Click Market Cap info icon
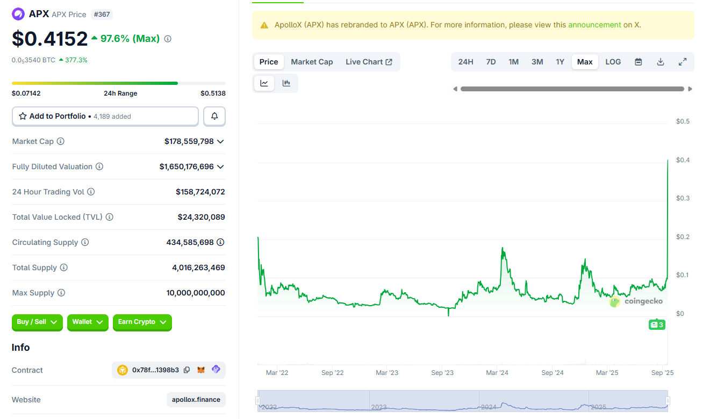710x419 pixels. 61,141
